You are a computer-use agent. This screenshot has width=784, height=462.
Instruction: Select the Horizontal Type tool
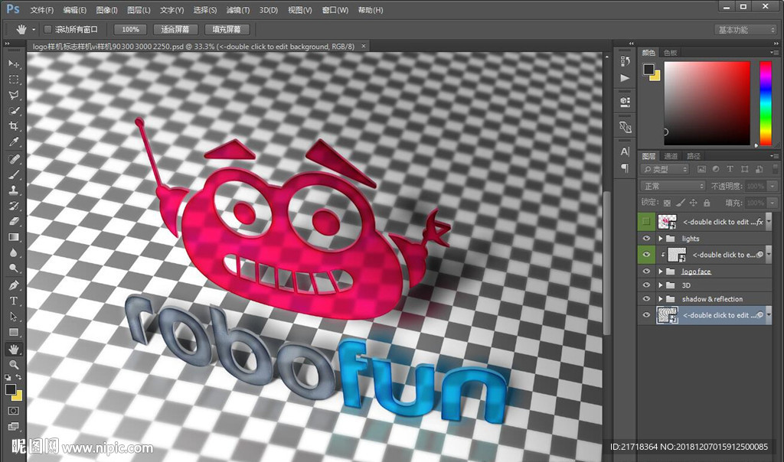(14, 301)
